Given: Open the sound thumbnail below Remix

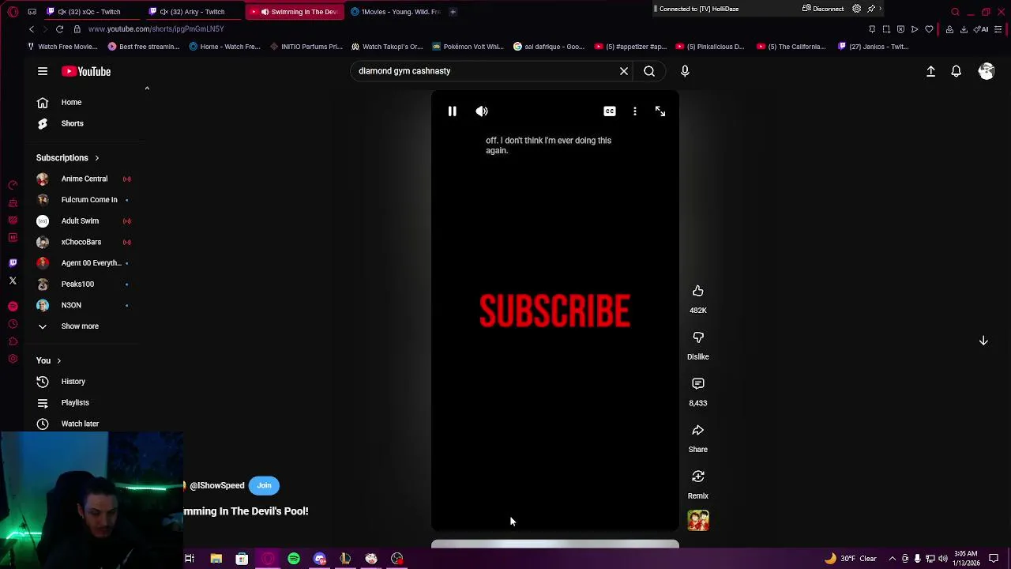Looking at the screenshot, I should tap(698, 520).
